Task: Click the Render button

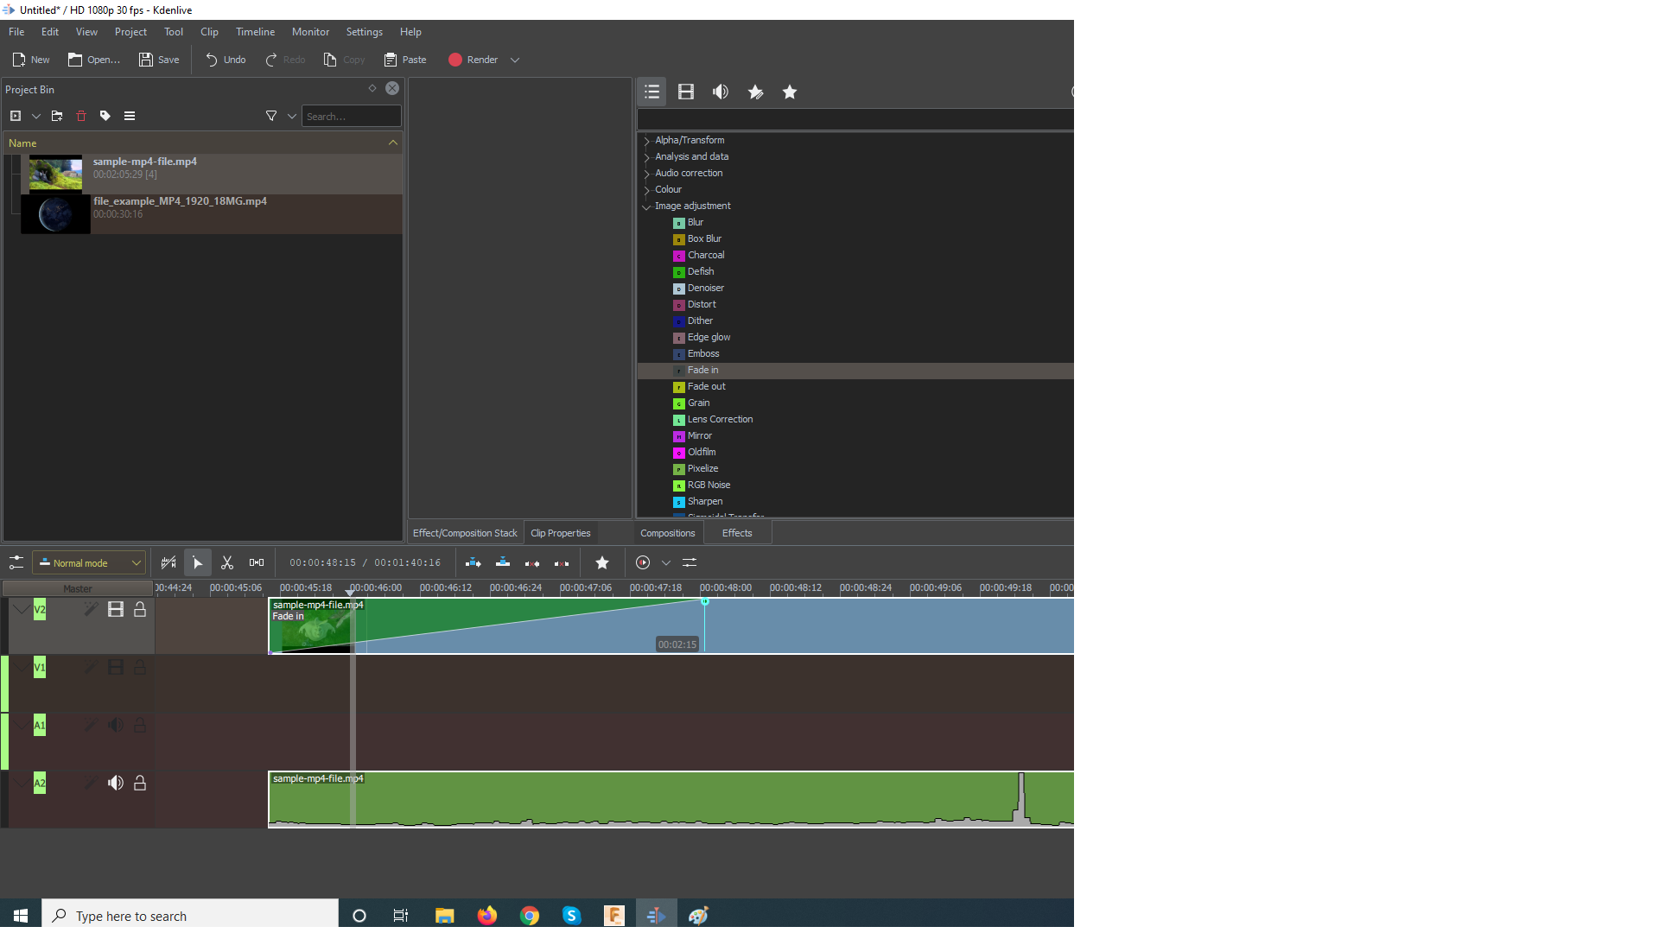Action: 474,60
